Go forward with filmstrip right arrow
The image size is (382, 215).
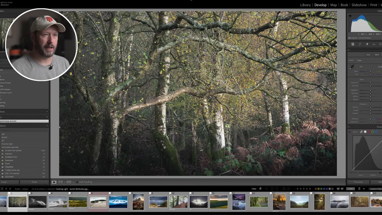click(x=10, y=189)
